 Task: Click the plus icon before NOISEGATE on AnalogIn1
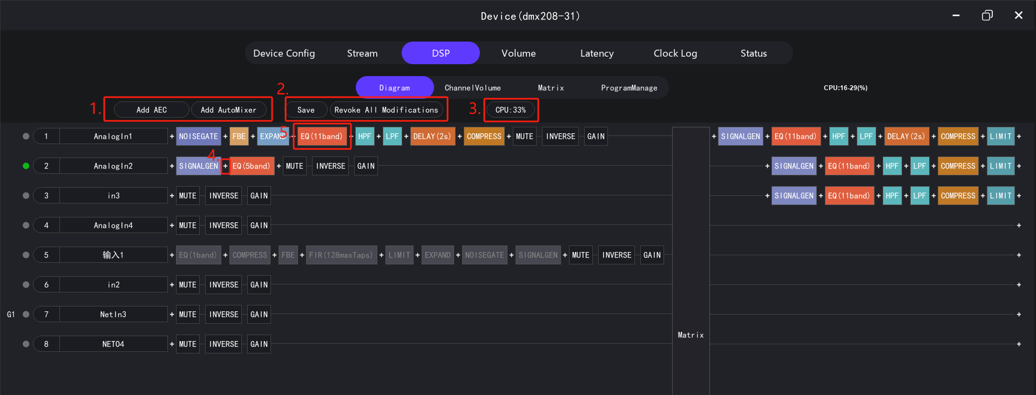[x=172, y=137]
